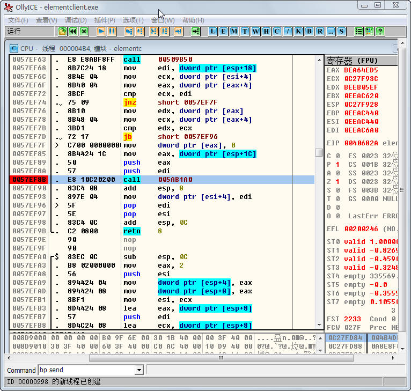Click disassembly pane scroll-up arrow

pyautogui.click(x=319, y=60)
